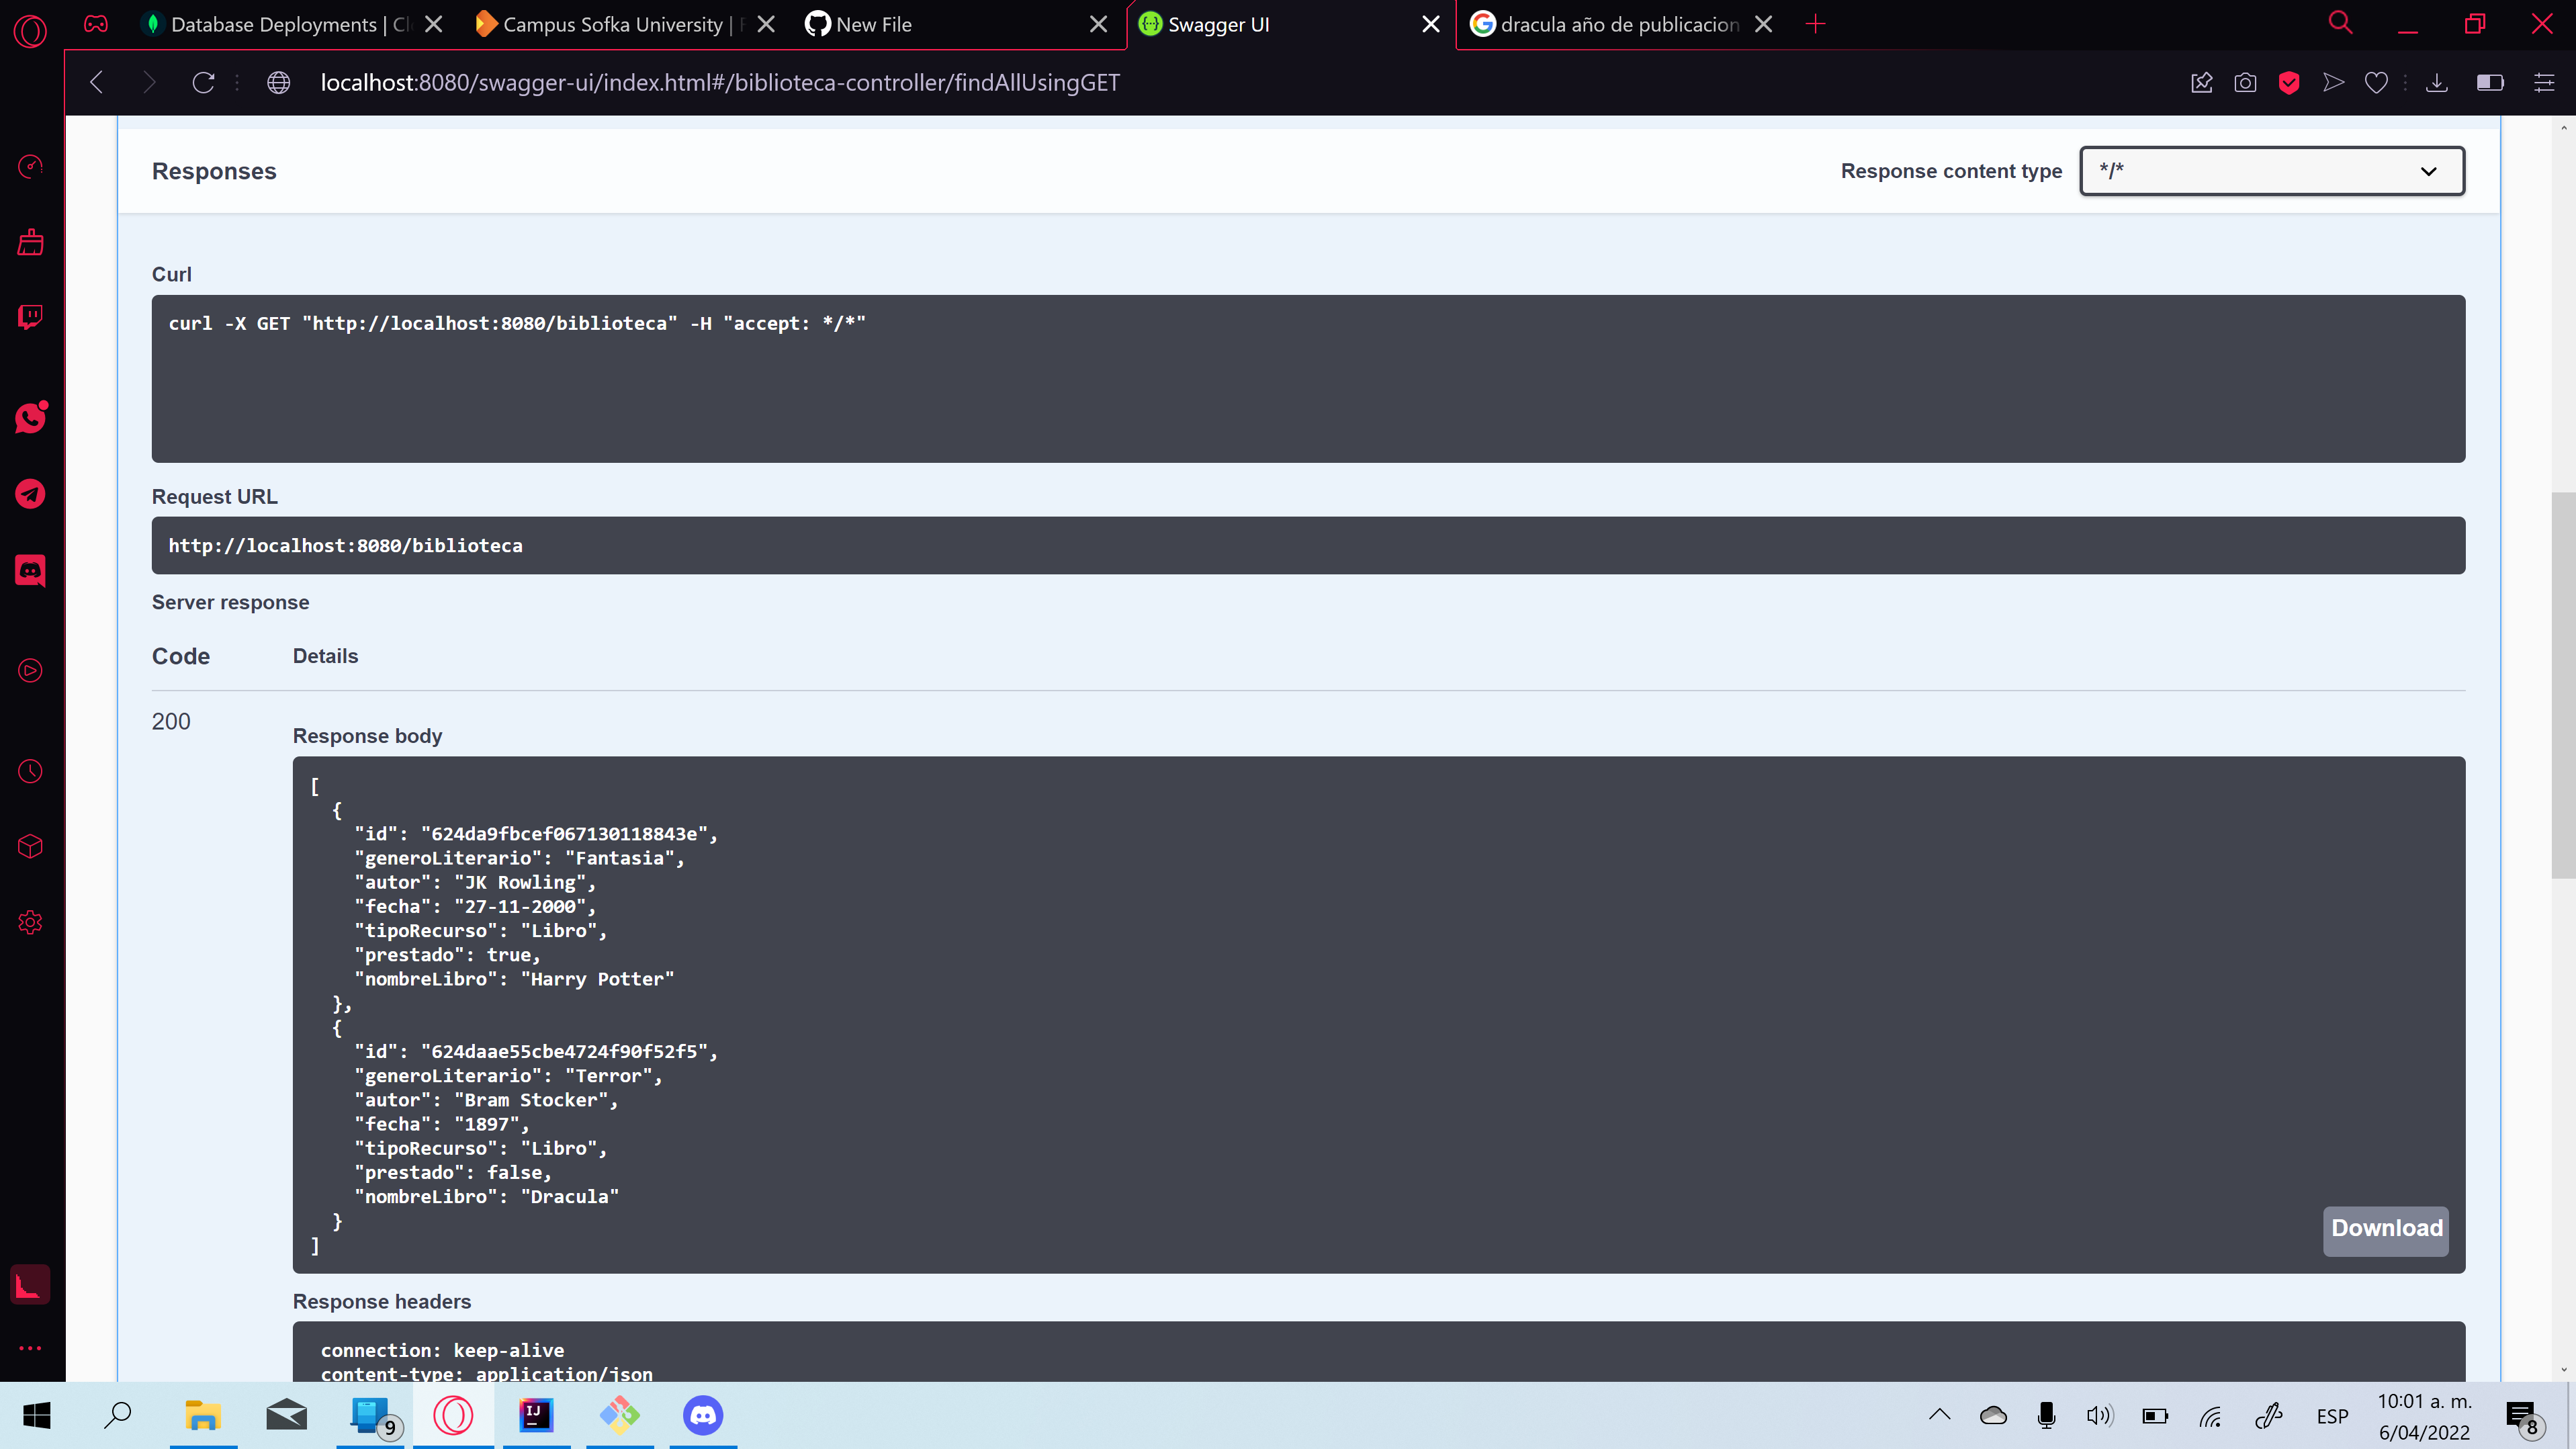Open the Downloads panel
The height and width of the screenshot is (1449, 2576).
[x=2437, y=83]
